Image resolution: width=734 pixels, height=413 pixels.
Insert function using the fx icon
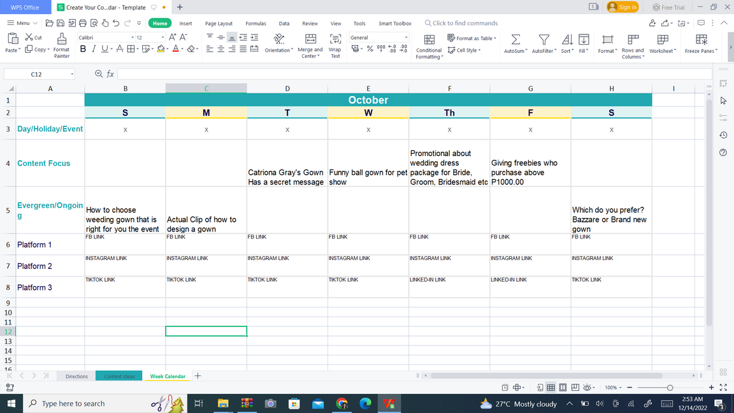110,74
